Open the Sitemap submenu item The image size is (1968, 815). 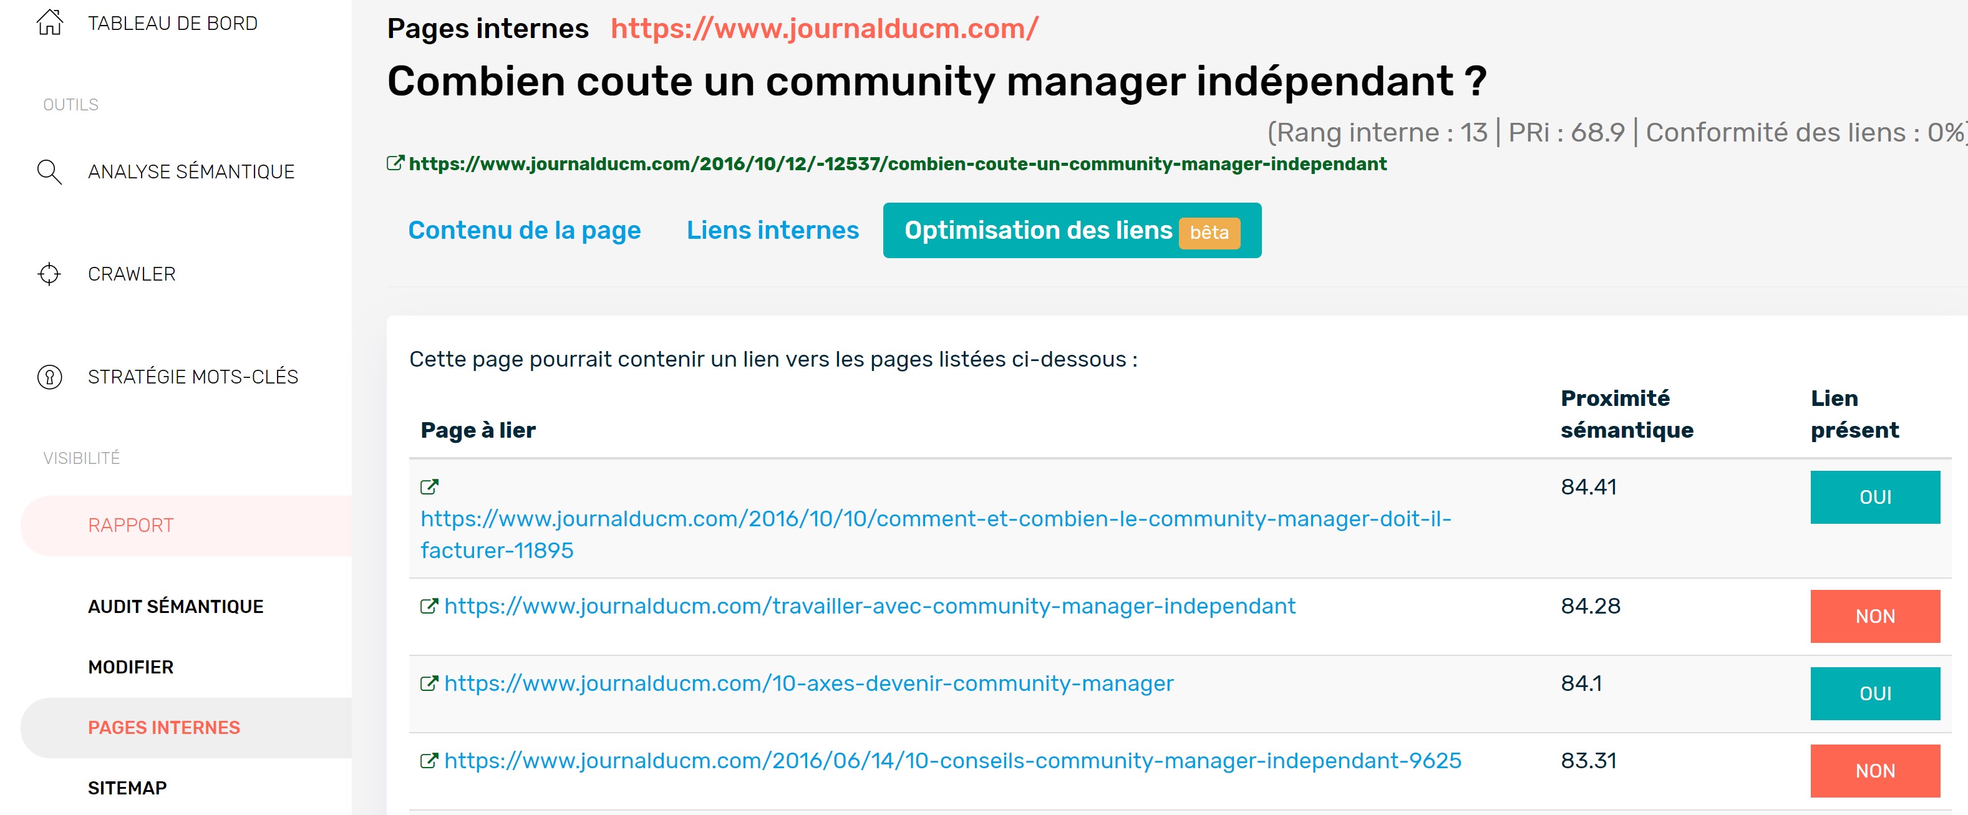coord(127,788)
